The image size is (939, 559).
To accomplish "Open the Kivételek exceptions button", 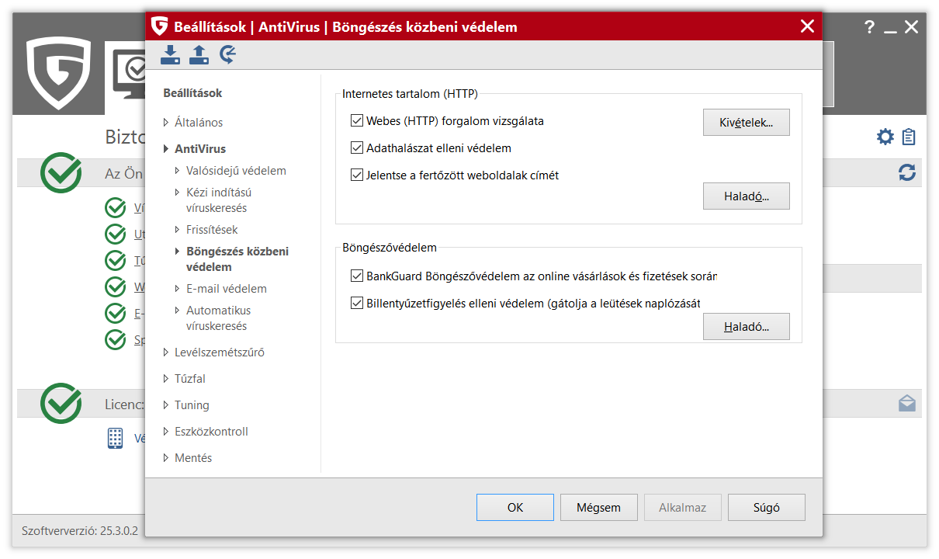I will pyautogui.click(x=747, y=122).
